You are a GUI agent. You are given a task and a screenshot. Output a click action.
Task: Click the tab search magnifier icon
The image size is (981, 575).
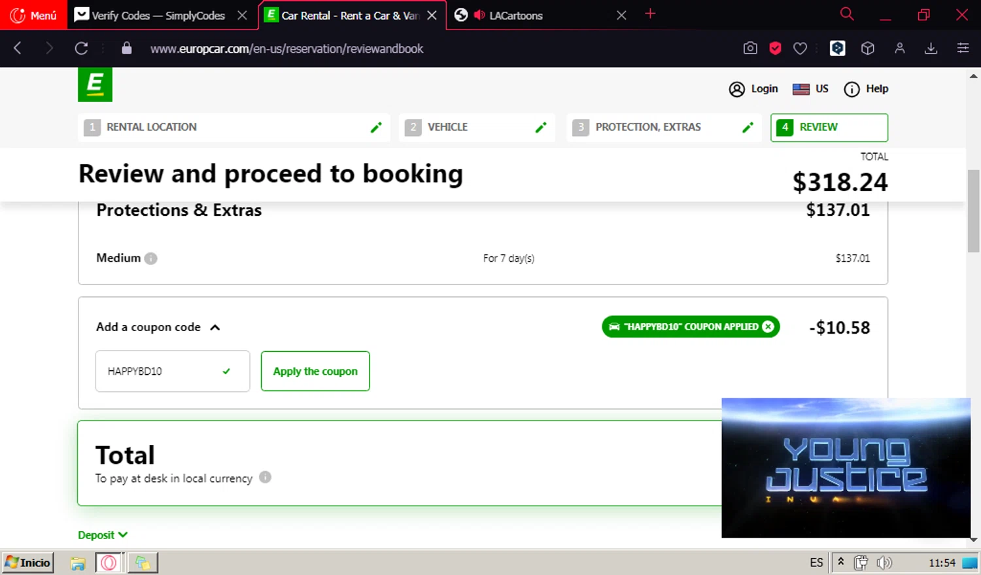[x=847, y=14]
